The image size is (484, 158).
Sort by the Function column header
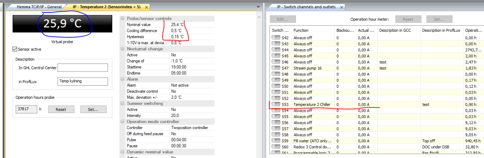tap(313, 31)
